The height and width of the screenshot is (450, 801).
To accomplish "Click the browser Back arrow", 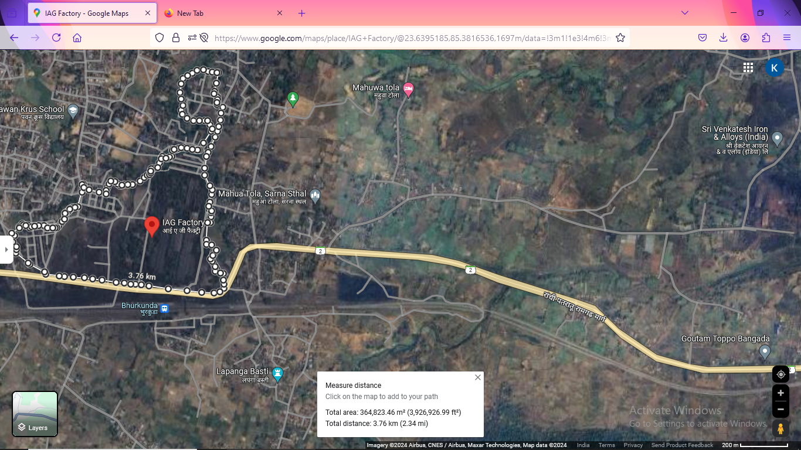I will [14, 37].
